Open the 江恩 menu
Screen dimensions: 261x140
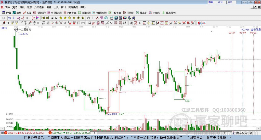pyautogui.click(x=29, y=7)
